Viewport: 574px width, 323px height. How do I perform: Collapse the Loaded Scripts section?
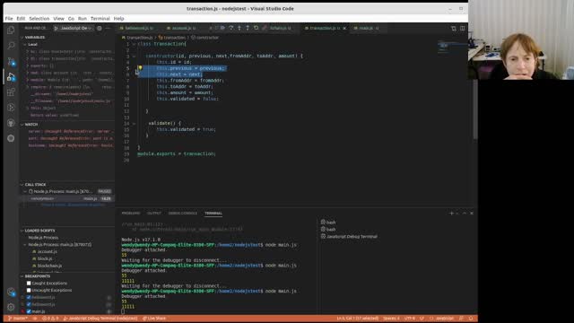pos(22,231)
